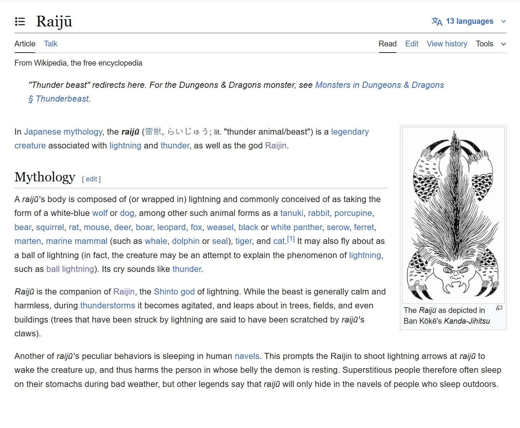Click the weasel link
Image resolution: width=520 pixels, height=428 pixels.
coord(220,227)
